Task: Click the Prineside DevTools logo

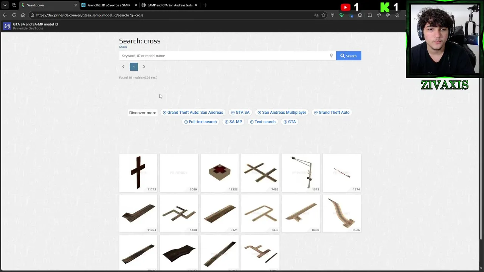Action: (x=7, y=26)
